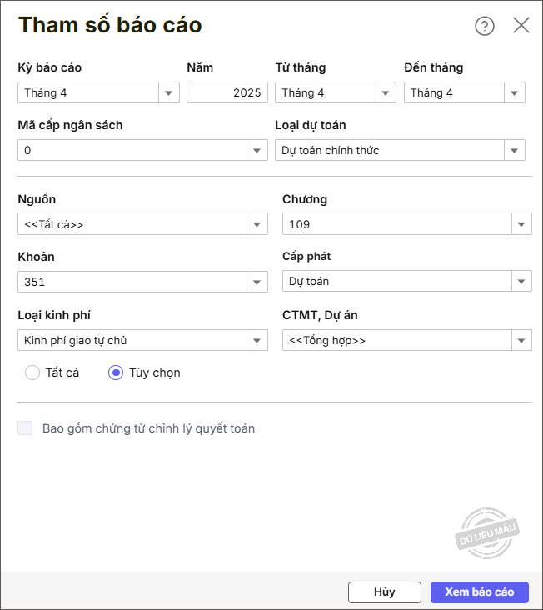Expand the Kỳ báo cáo dropdown

(x=169, y=93)
